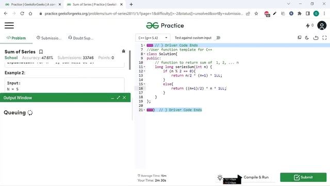330x186 pixels.
Task: Submit the solution
Action: coord(303,177)
